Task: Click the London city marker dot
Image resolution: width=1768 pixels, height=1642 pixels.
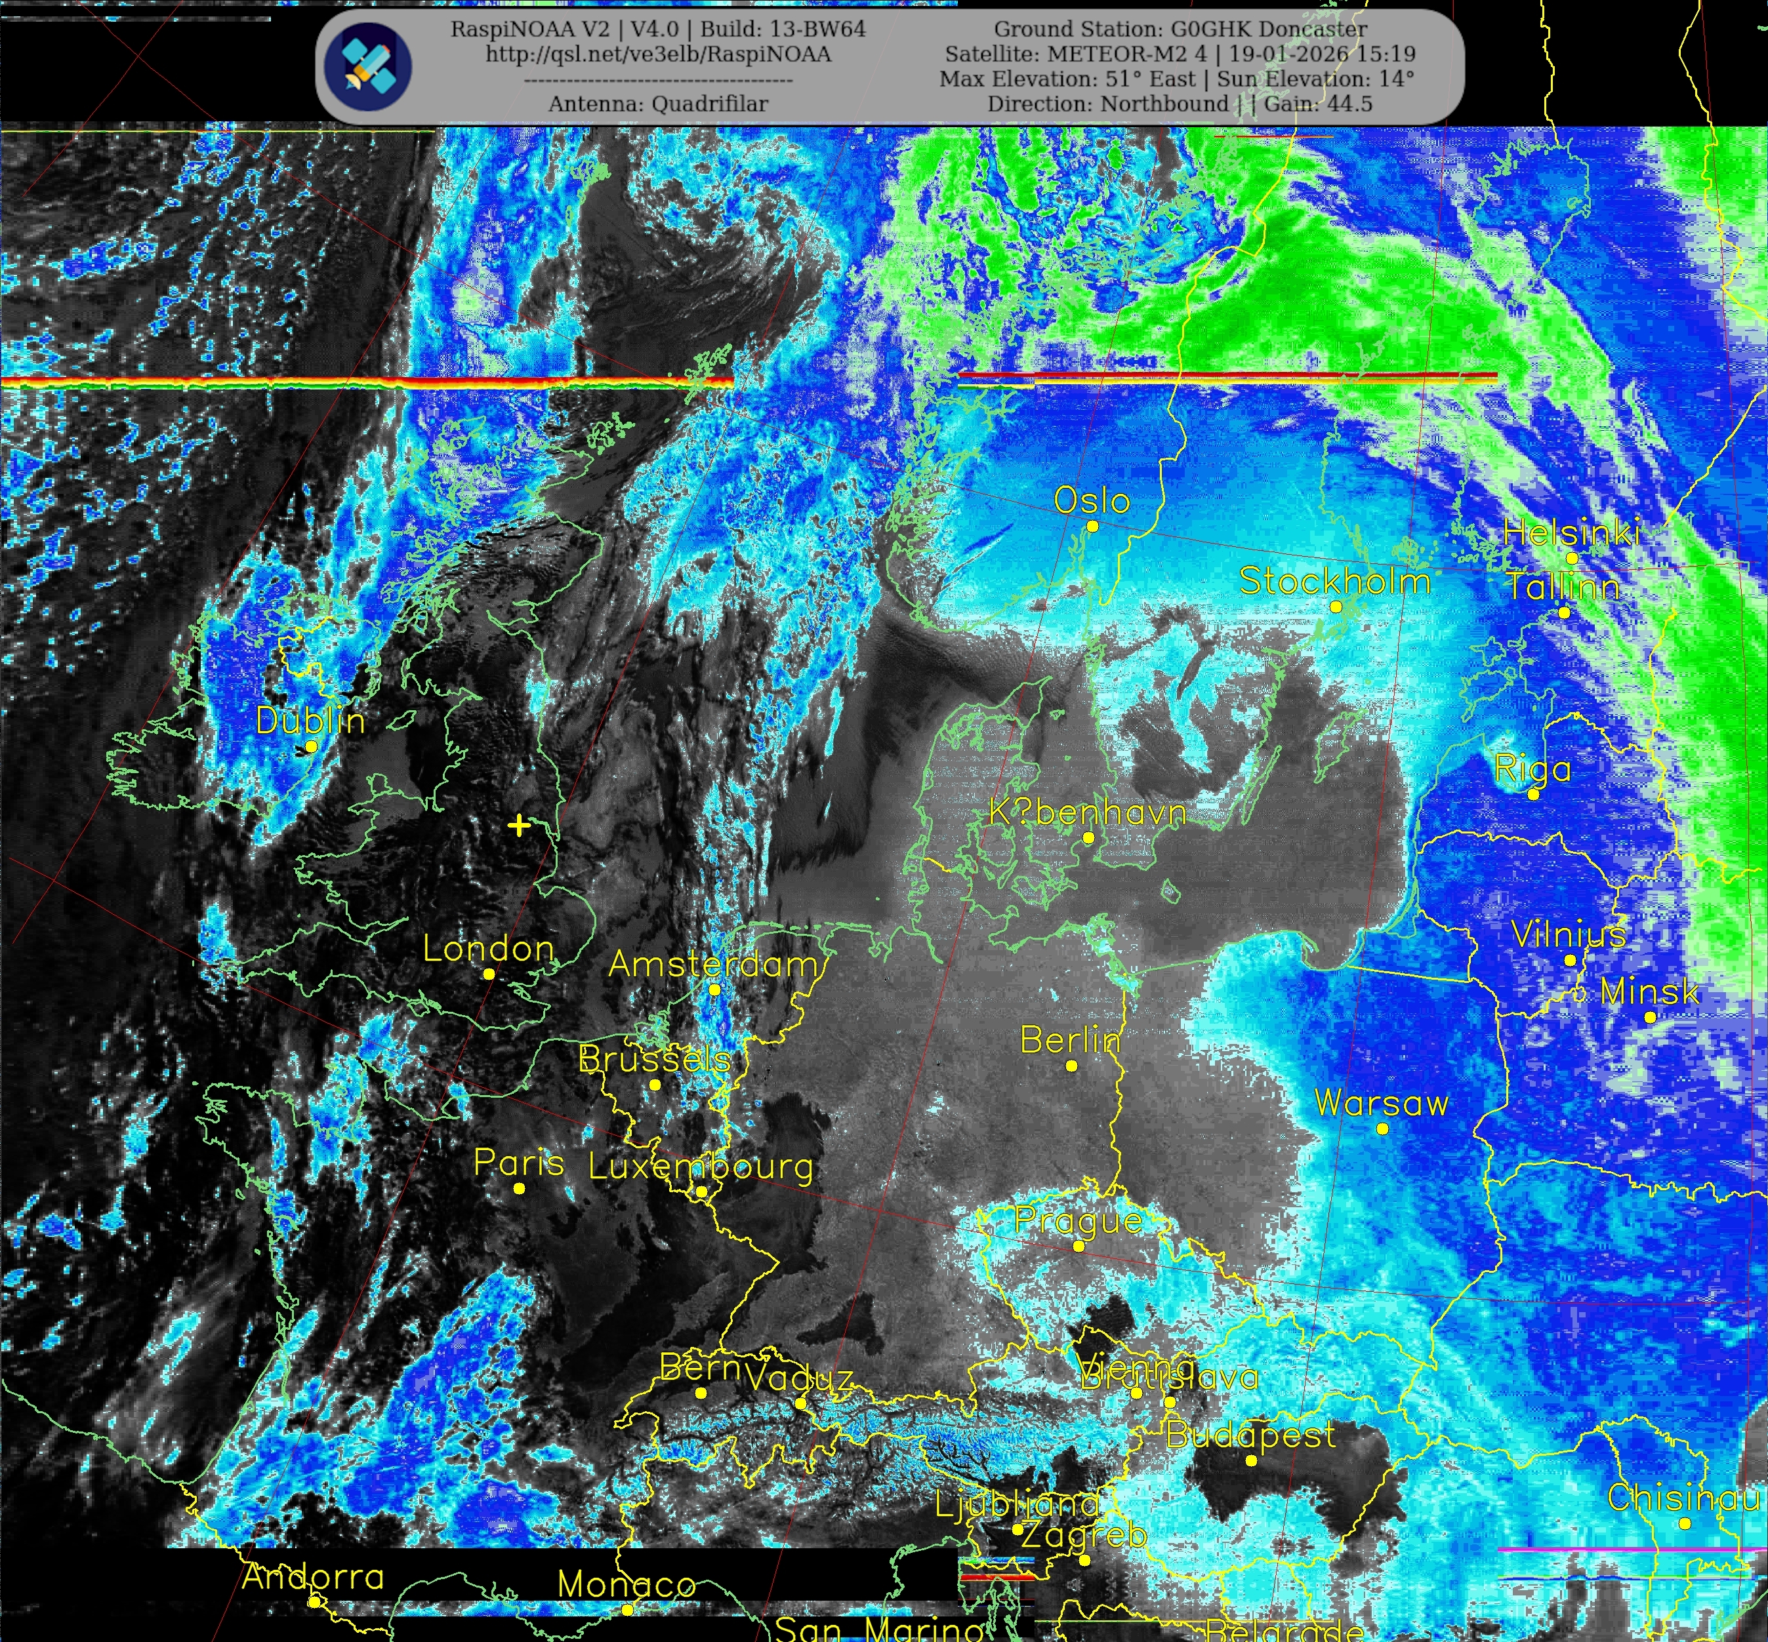Action: tap(489, 974)
